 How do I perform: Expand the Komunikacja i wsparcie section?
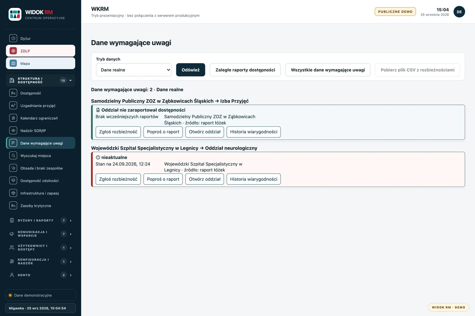40,234
